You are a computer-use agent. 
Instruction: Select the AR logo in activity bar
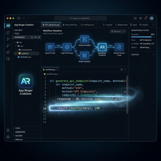pyautogui.click(x=8, y=26)
